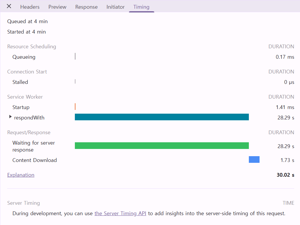Click the 30.02 s total duration
300x225 pixels.
[285, 175]
